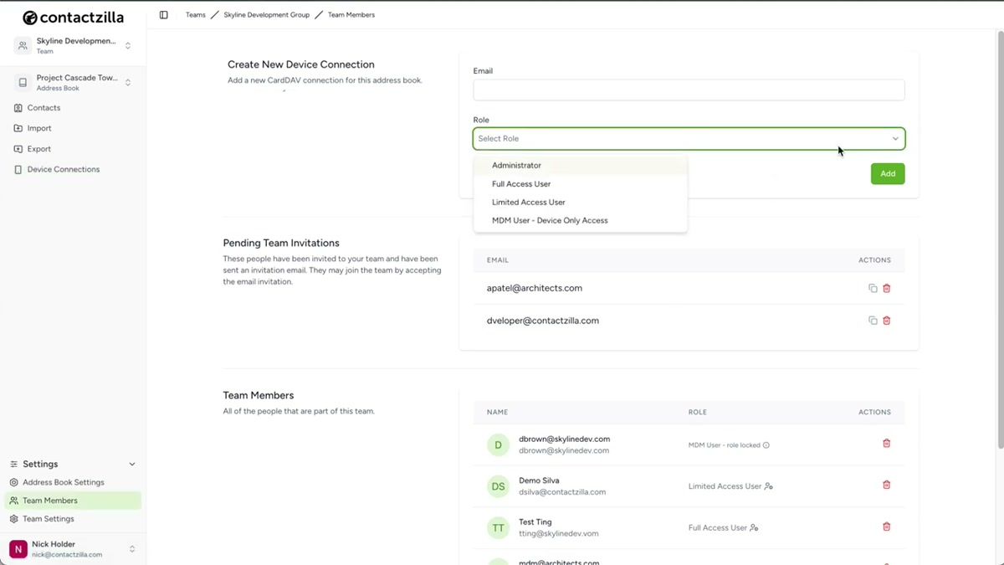Open the Select Role dropdown
This screenshot has height=565, width=1004.
(x=688, y=138)
